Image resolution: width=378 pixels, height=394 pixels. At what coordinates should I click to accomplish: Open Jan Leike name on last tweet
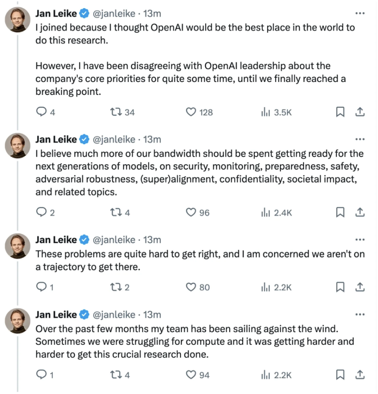coord(56,314)
